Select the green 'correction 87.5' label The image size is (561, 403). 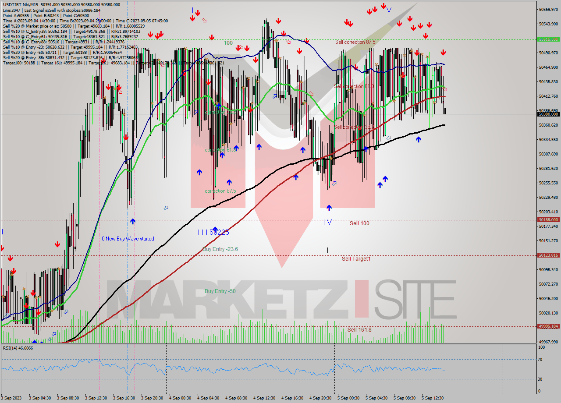pyautogui.click(x=220, y=191)
